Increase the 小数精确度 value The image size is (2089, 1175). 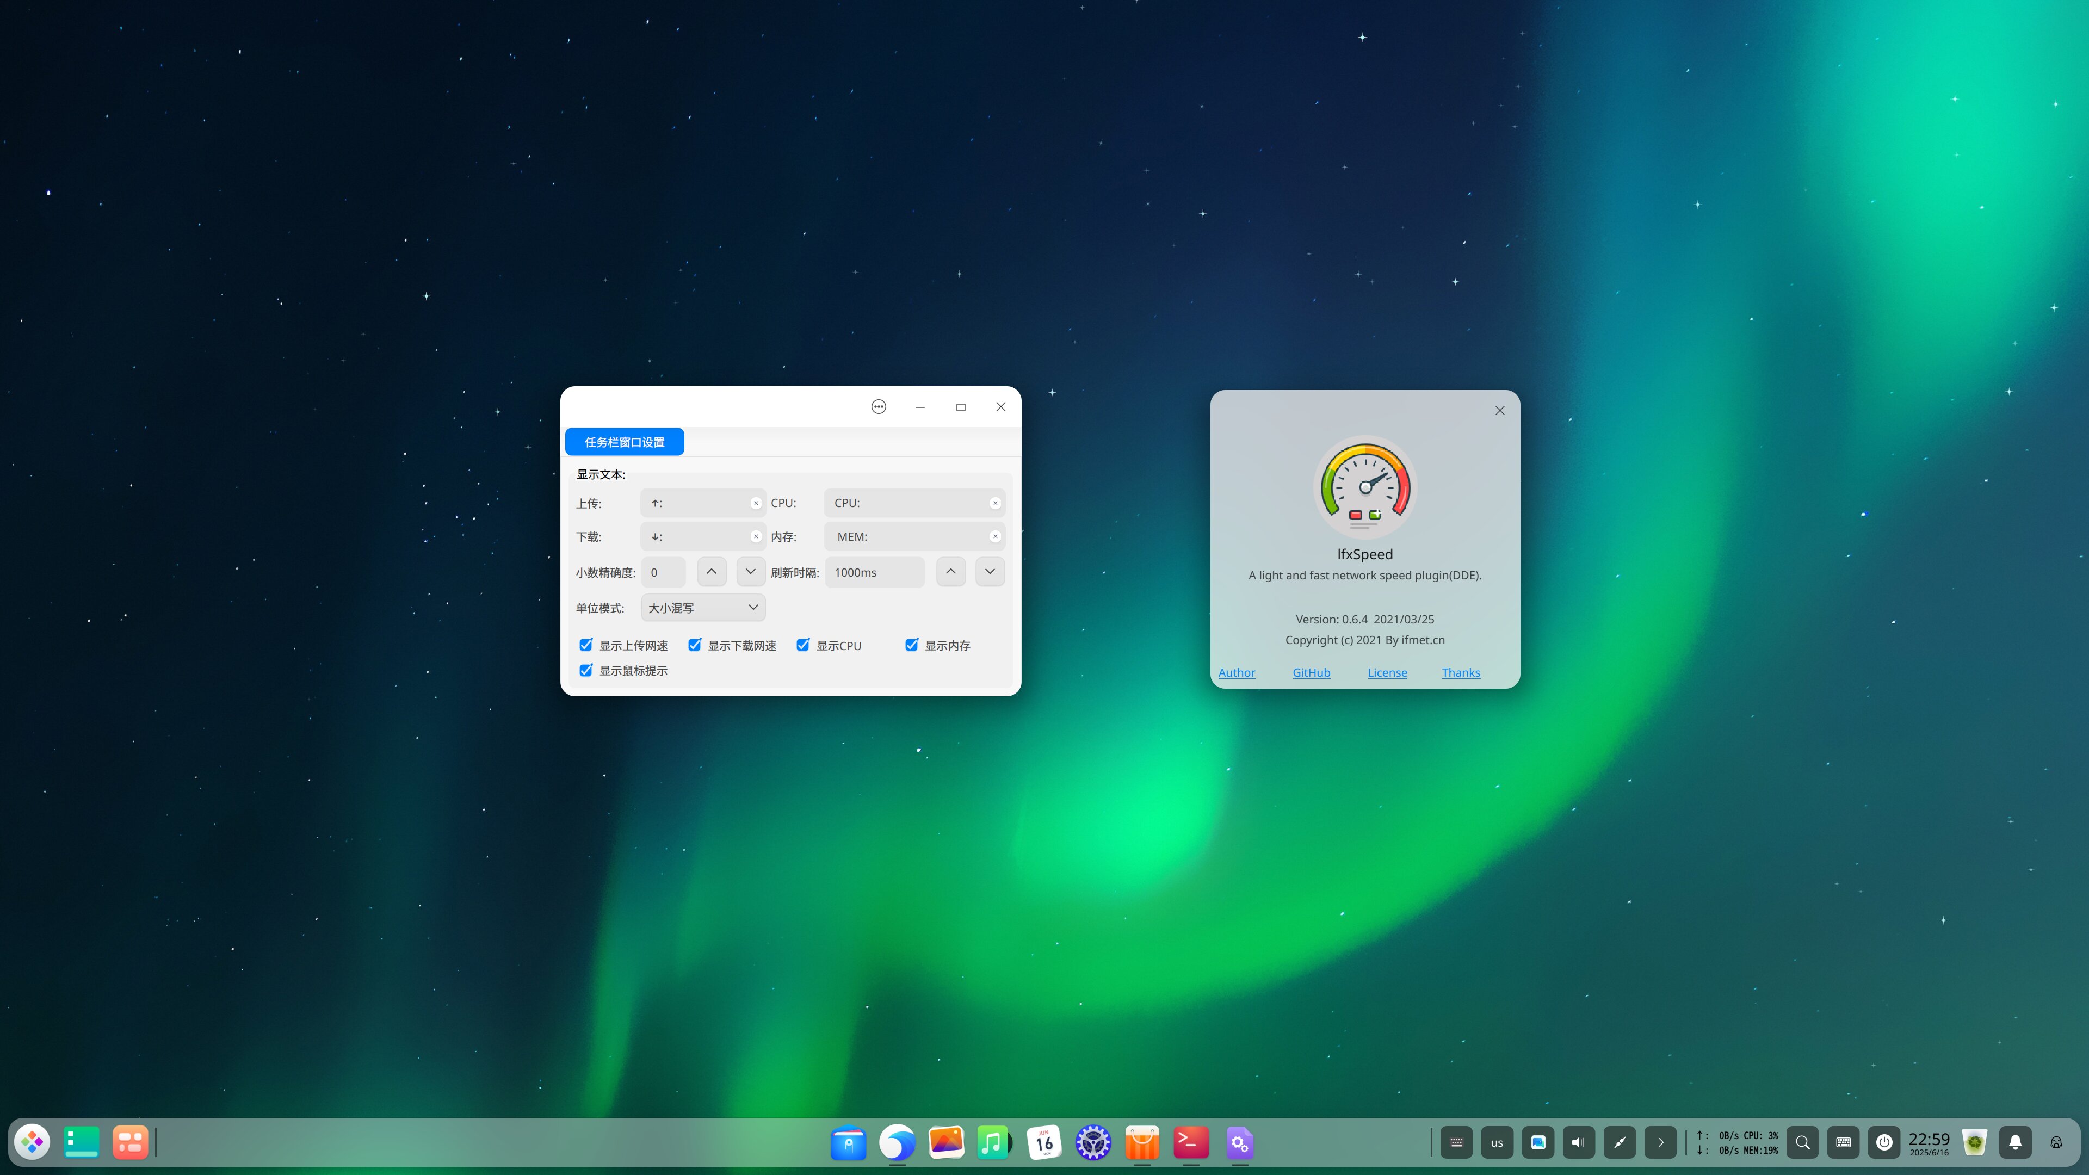pyautogui.click(x=711, y=572)
